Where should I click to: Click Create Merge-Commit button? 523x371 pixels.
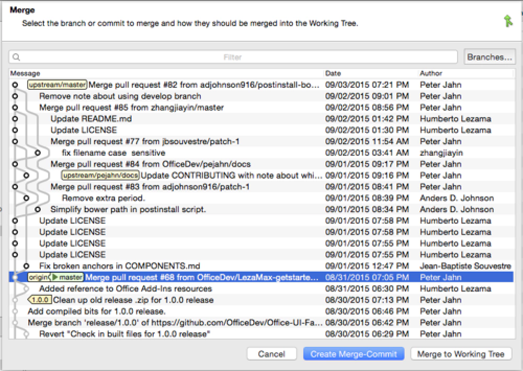coord(354,354)
